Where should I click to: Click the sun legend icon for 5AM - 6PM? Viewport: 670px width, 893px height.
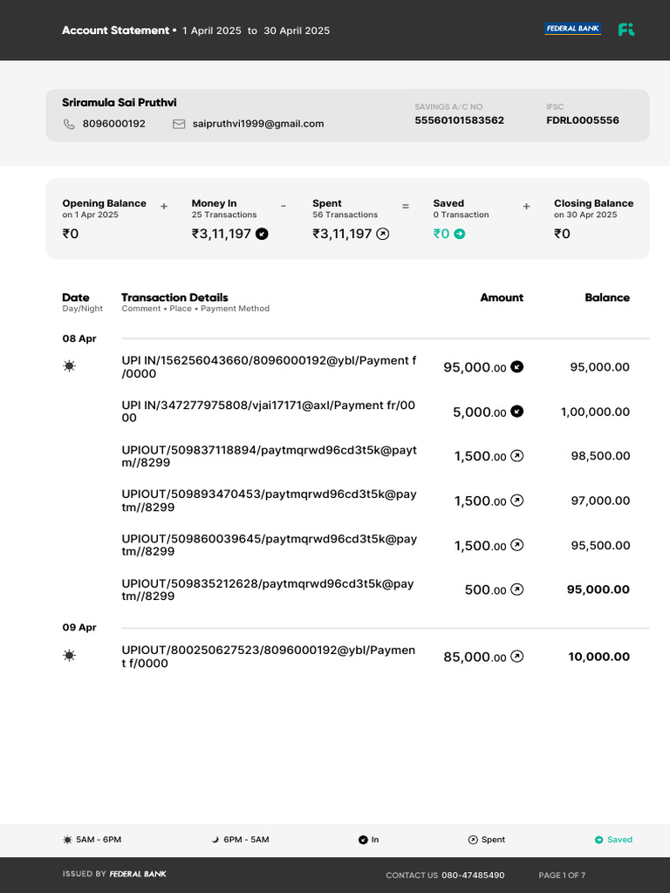tap(68, 840)
